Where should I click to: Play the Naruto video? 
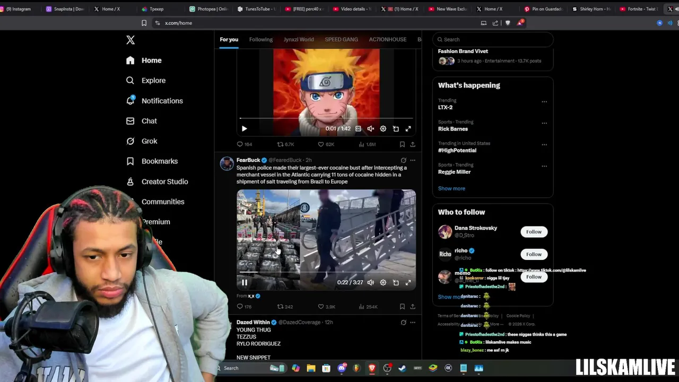pos(244,128)
